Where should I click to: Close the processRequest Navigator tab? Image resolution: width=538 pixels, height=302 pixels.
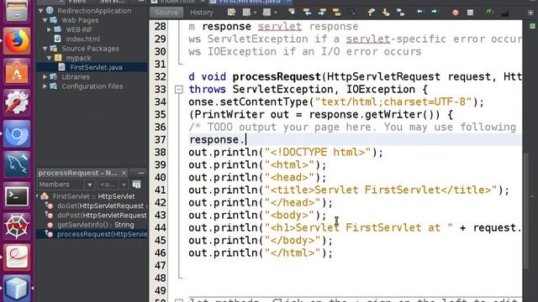[124, 173]
